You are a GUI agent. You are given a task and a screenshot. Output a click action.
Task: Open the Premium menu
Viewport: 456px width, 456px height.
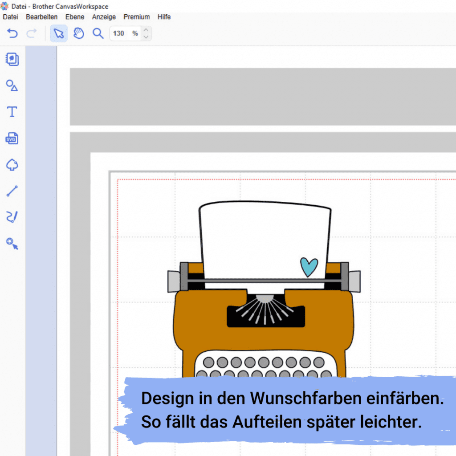click(x=136, y=17)
